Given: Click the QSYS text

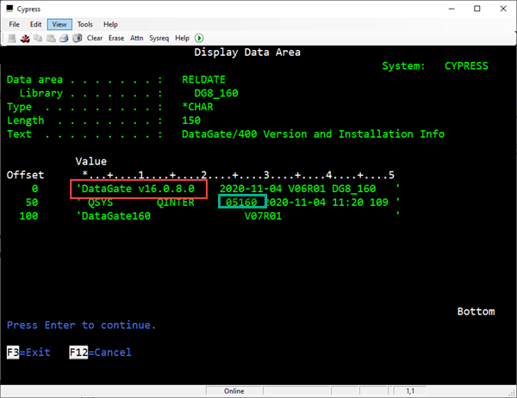Looking at the screenshot, I should click(x=101, y=202).
